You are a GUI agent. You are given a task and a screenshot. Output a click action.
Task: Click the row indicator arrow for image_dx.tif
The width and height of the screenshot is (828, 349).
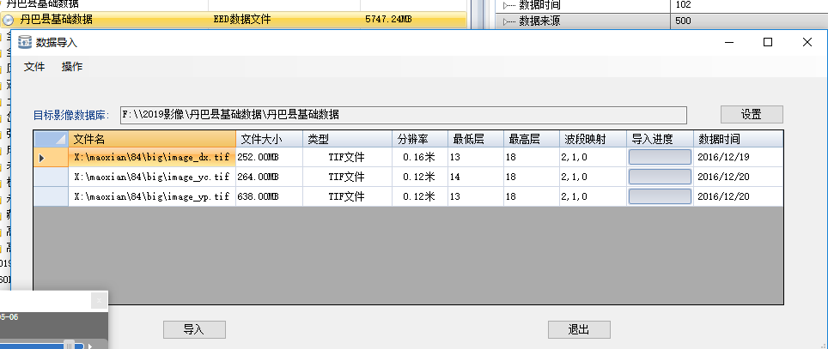pos(41,158)
